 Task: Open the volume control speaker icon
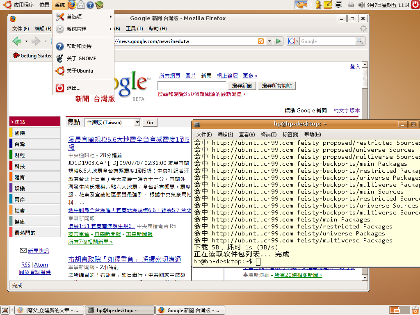(x=362, y=5)
